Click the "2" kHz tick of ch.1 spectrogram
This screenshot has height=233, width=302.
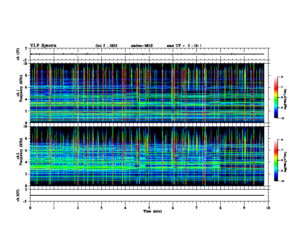coord(27,111)
